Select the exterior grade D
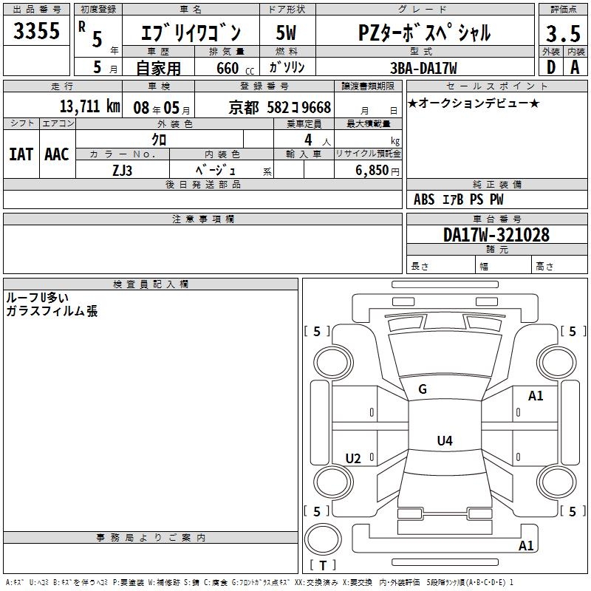The width and height of the screenshot is (591, 591). pyautogui.click(x=551, y=67)
